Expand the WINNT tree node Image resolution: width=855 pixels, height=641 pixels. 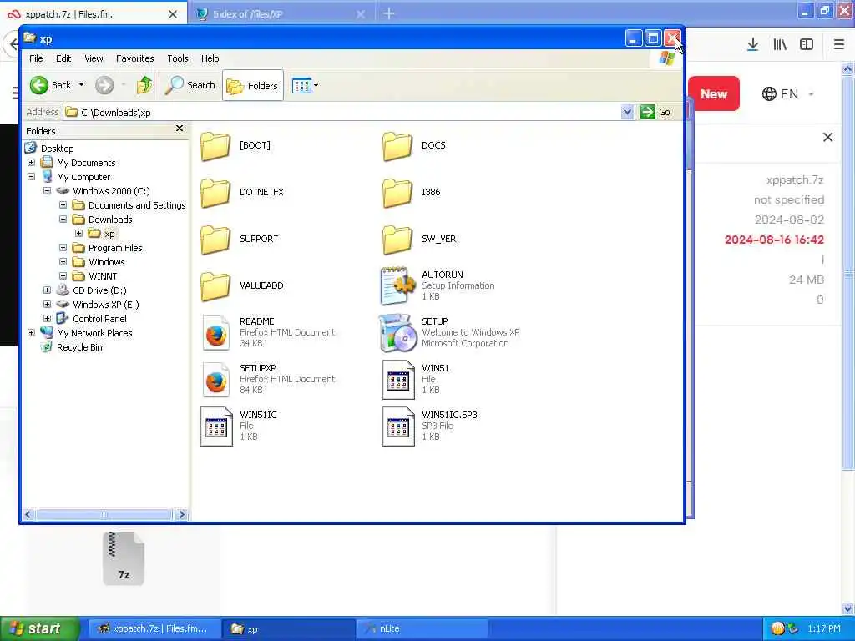[63, 275]
